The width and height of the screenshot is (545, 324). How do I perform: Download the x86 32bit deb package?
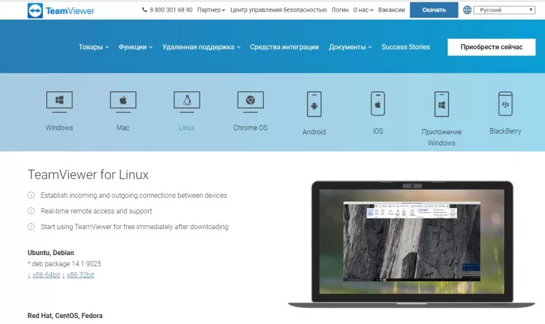click(x=80, y=275)
